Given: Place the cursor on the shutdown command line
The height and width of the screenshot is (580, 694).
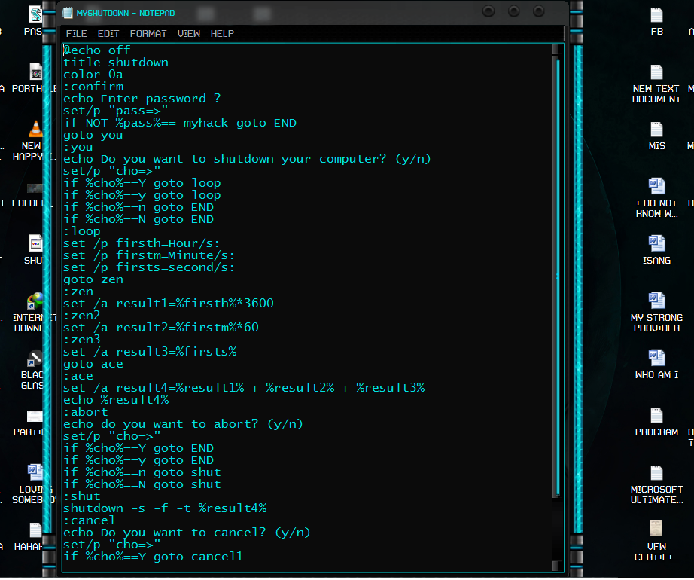Looking at the screenshot, I should coord(165,508).
